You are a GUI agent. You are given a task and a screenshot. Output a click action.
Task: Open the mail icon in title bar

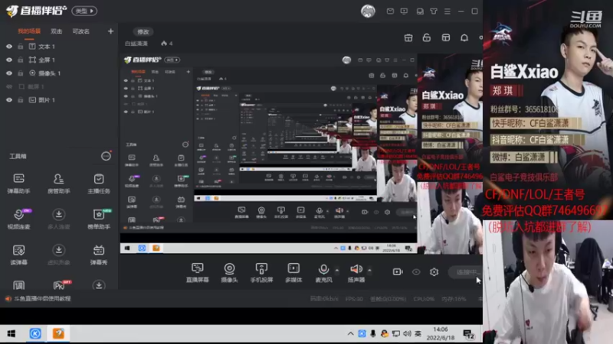click(x=390, y=11)
